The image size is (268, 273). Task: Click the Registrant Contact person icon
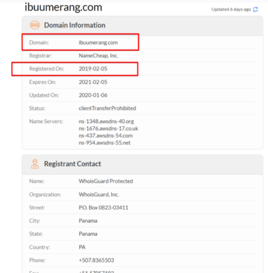pos(35,164)
